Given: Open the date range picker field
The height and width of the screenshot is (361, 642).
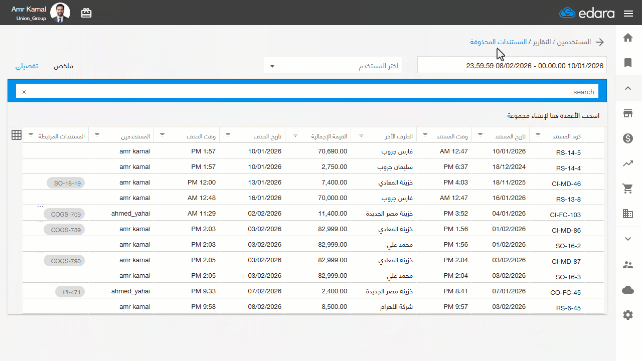Looking at the screenshot, I should (512, 65).
